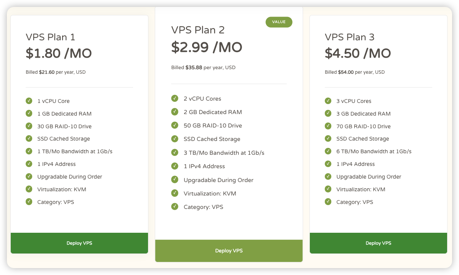Click the $2.99 /MO price
Viewport: 459px width, 275px height.
click(207, 48)
